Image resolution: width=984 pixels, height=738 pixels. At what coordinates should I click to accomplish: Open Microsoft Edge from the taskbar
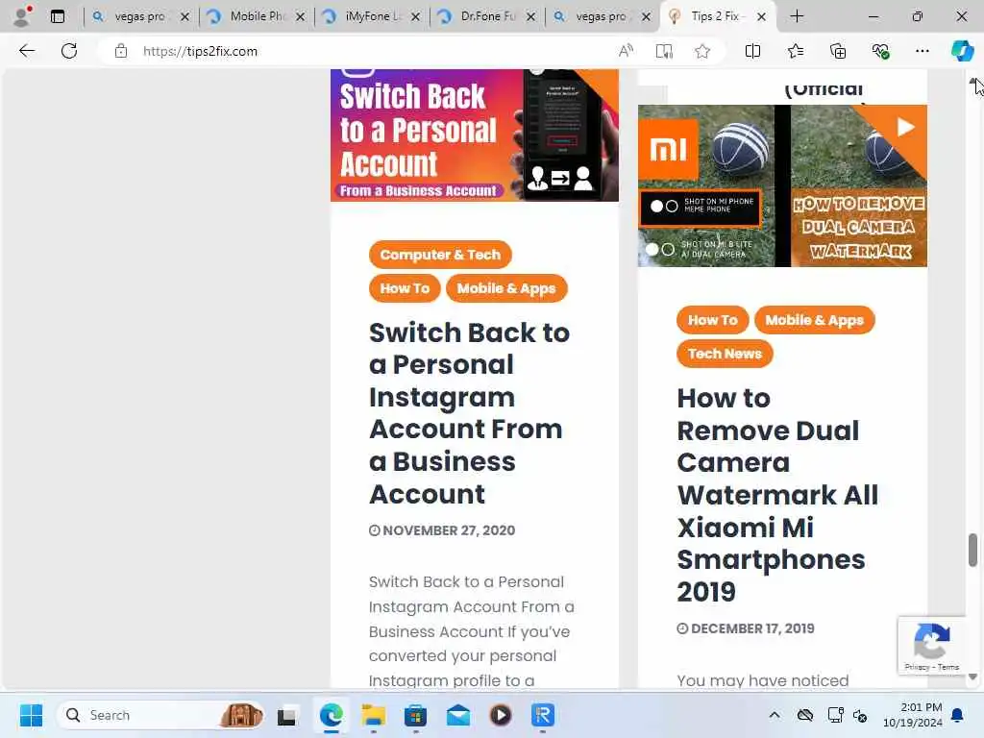click(x=331, y=715)
